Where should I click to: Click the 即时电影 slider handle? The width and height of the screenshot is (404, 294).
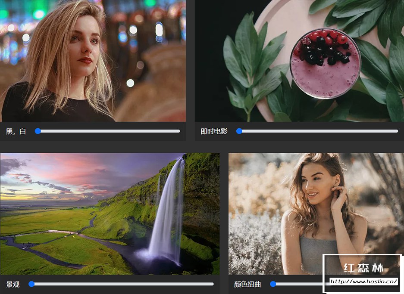(x=239, y=131)
